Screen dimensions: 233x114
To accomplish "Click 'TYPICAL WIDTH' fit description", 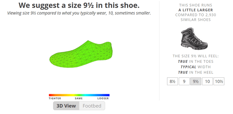I will [196, 67].
